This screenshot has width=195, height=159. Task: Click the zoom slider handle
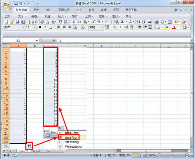coord(173,155)
